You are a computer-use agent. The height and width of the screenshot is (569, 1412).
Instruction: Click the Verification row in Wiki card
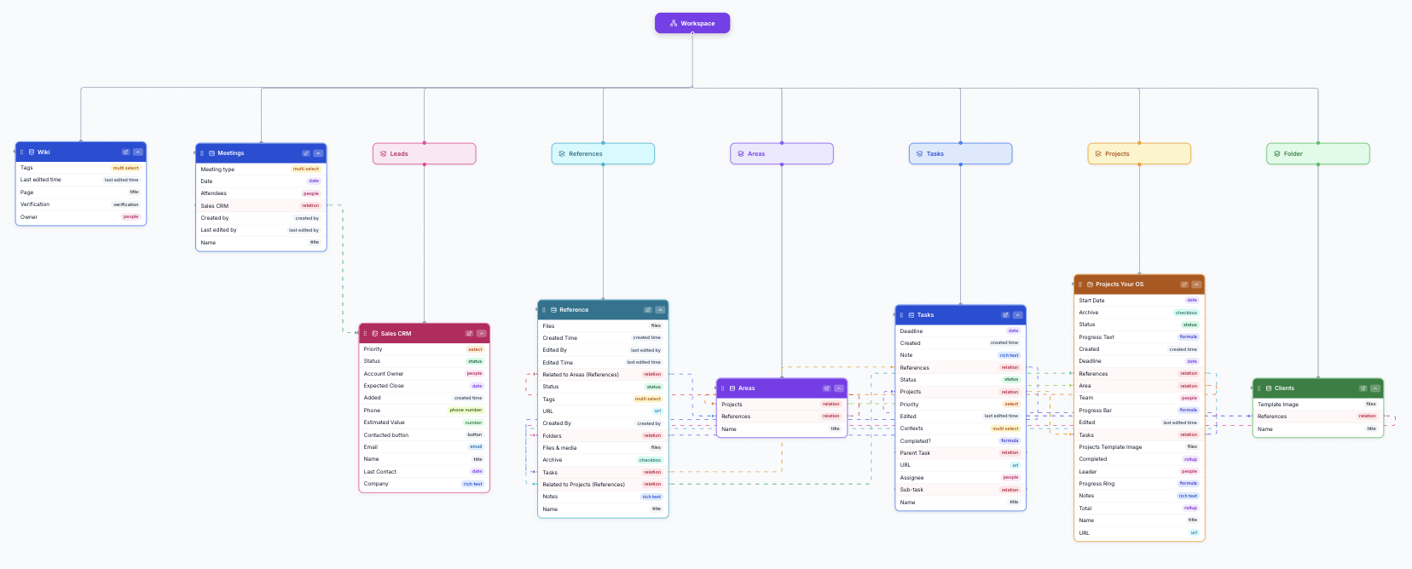(x=81, y=204)
